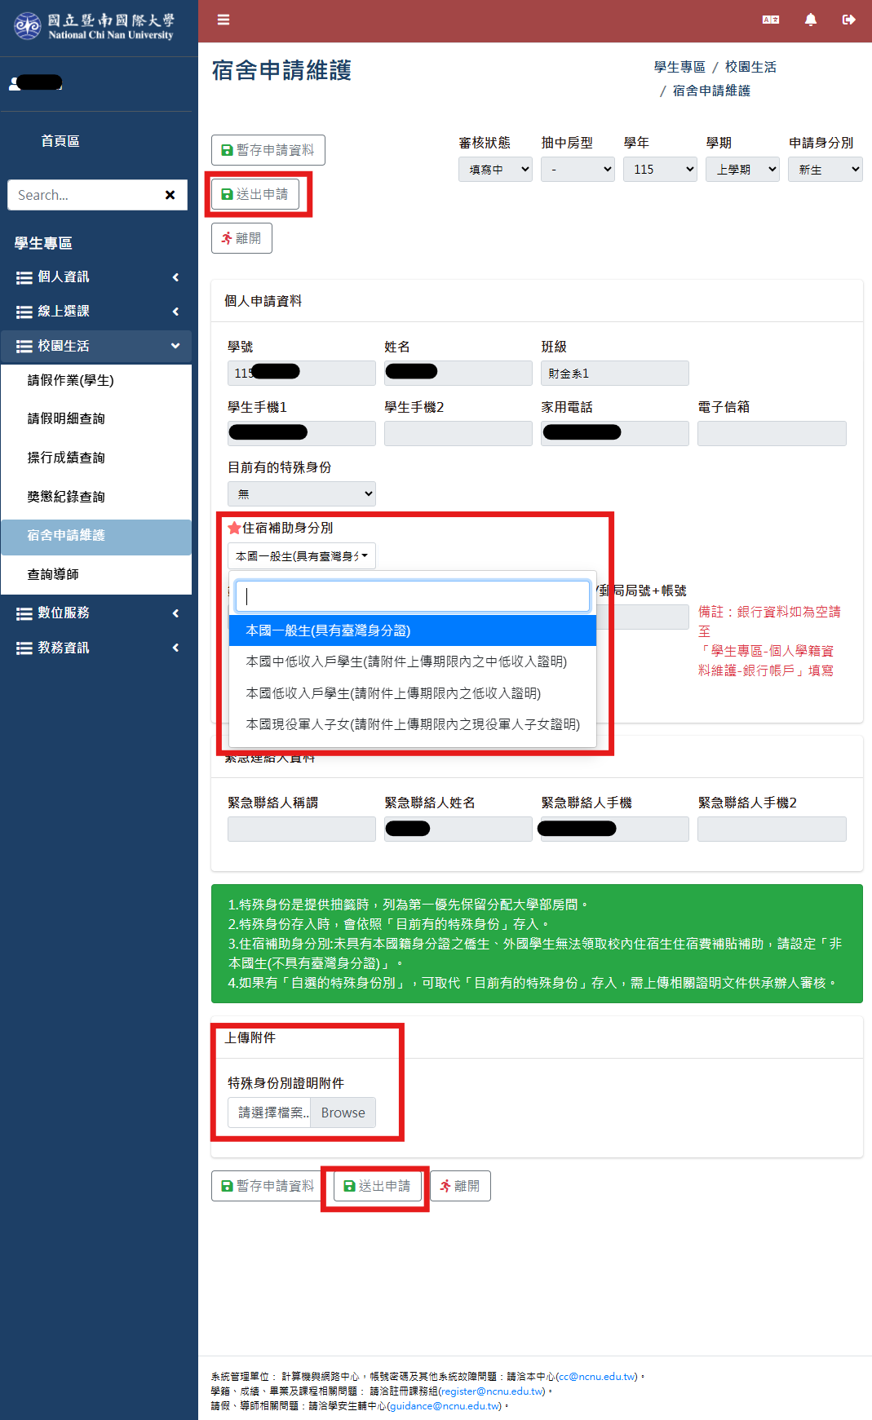The height and width of the screenshot is (1420, 872).
Task: Open 獎懲紀錄查詢 menu item
Action: (x=96, y=497)
